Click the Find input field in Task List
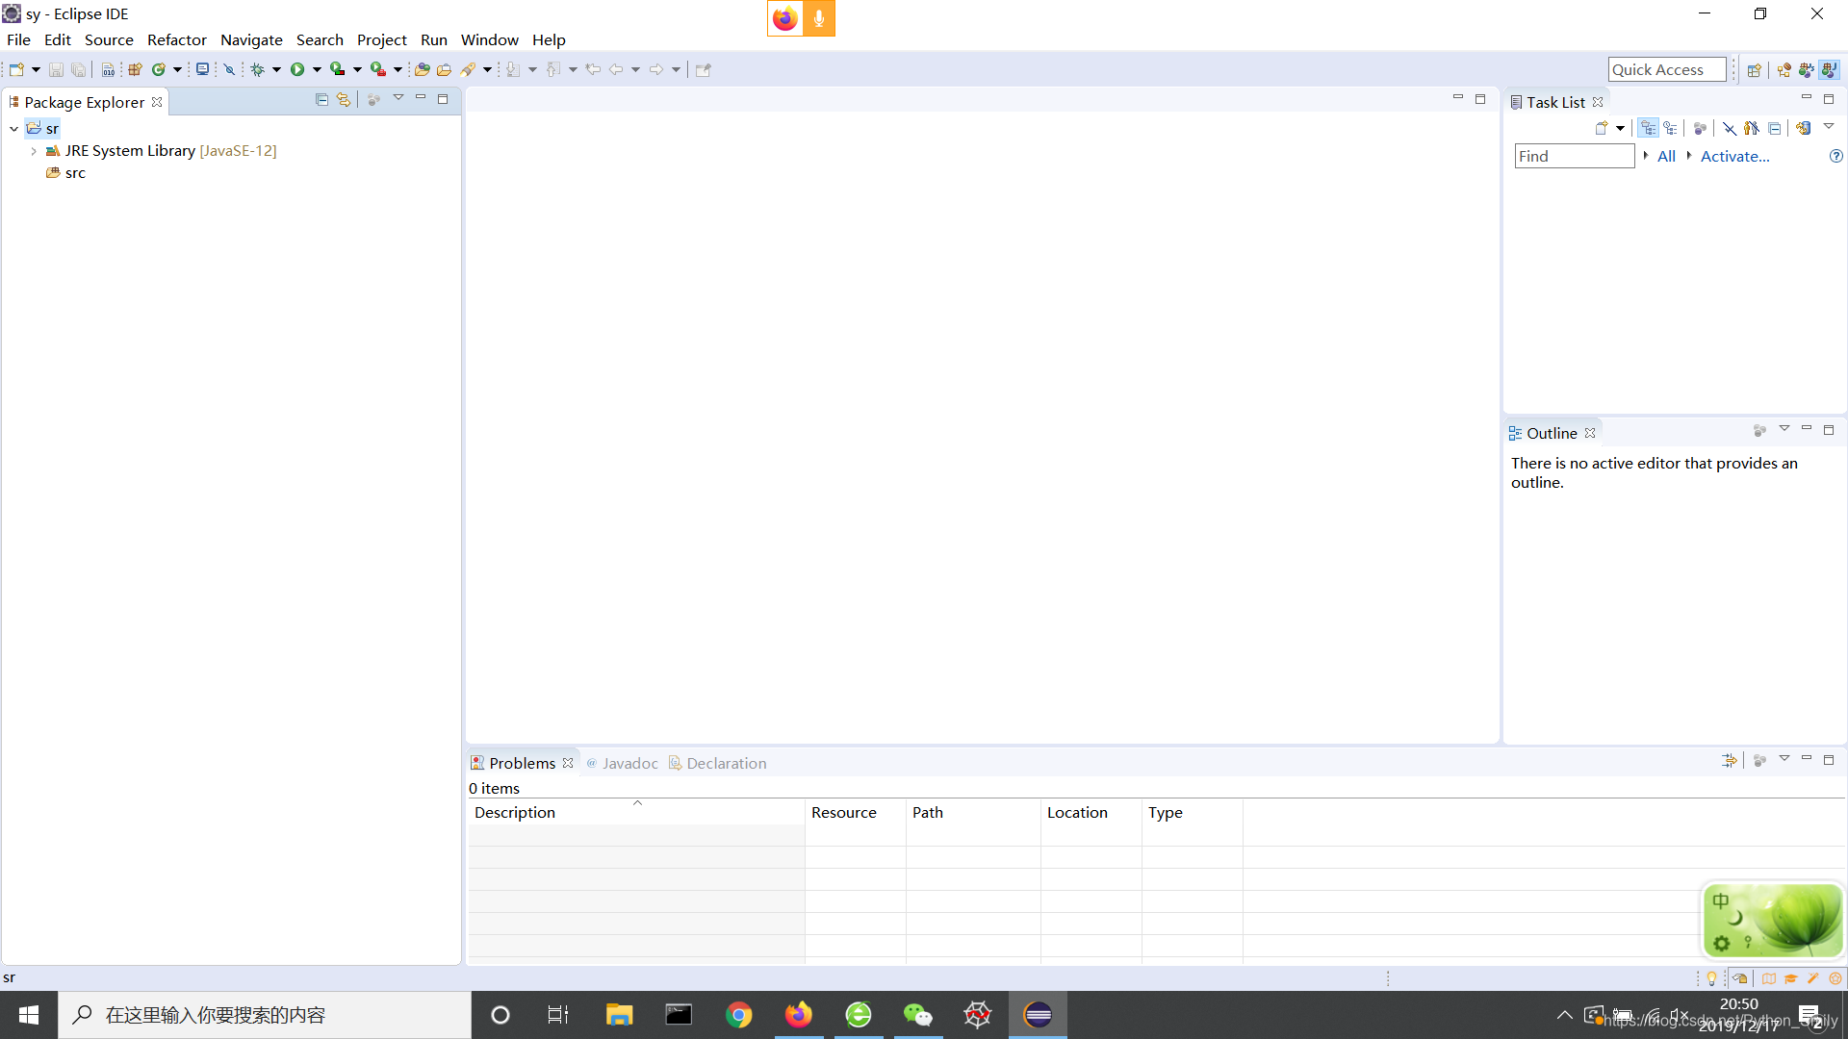 click(x=1575, y=156)
